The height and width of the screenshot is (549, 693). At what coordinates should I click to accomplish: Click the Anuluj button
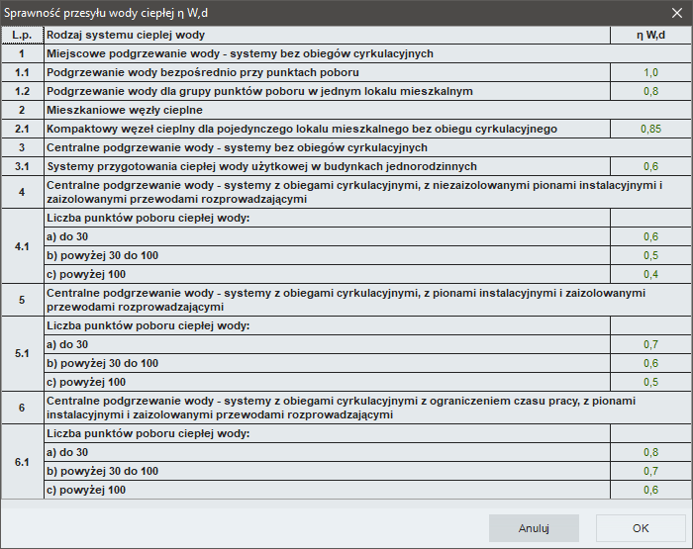click(534, 528)
